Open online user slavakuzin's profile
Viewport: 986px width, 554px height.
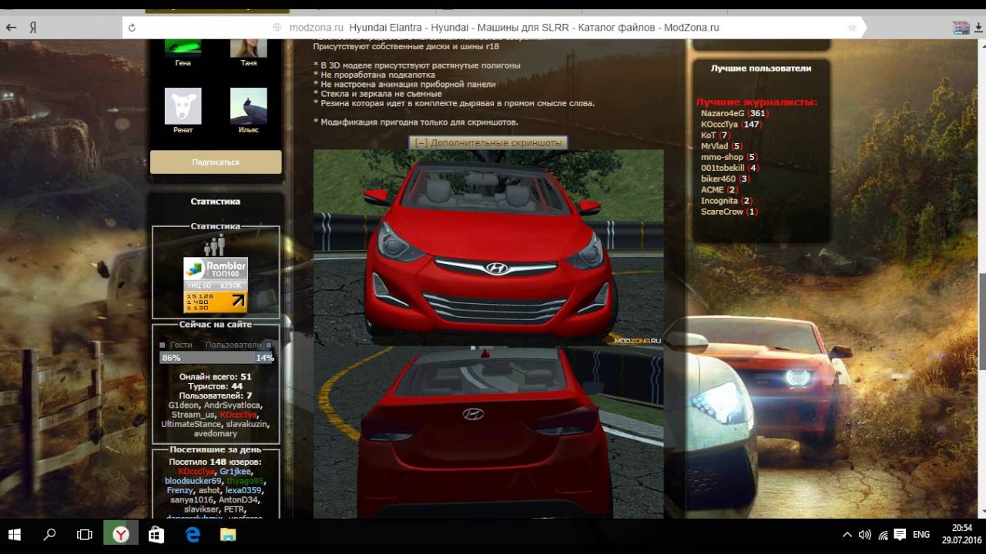pos(246,424)
